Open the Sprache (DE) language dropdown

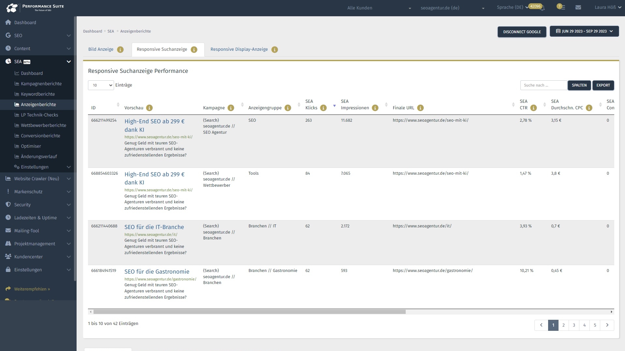(x=512, y=7)
